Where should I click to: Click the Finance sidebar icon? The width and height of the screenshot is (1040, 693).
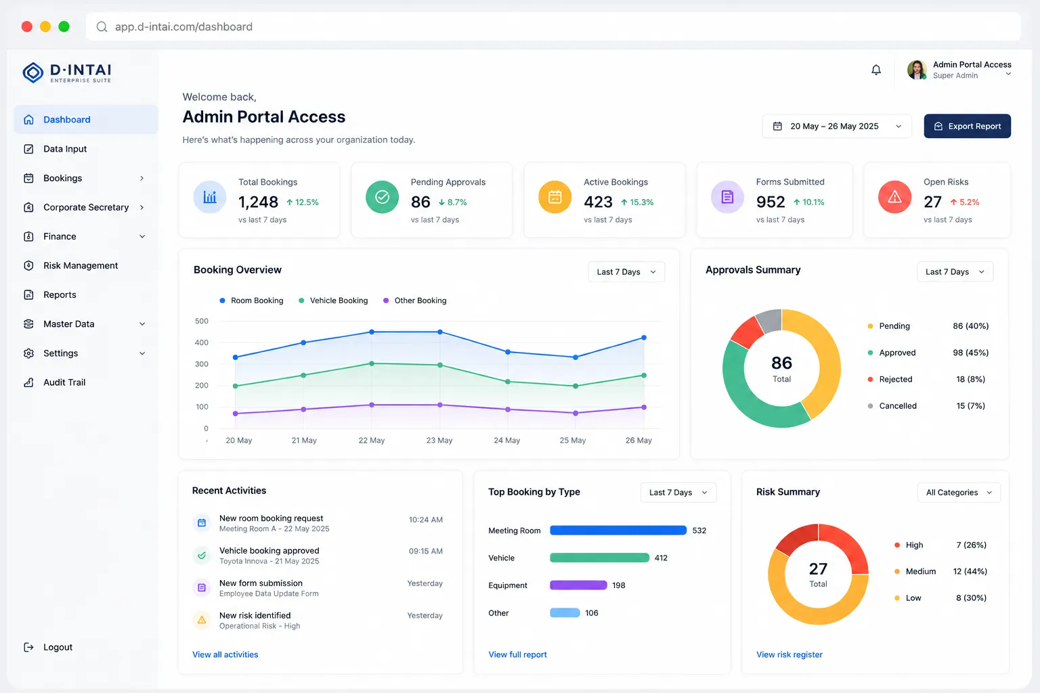click(x=28, y=236)
